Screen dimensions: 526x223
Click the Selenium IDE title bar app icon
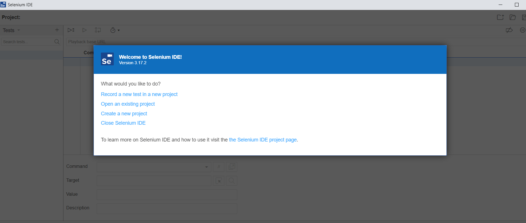[3, 5]
